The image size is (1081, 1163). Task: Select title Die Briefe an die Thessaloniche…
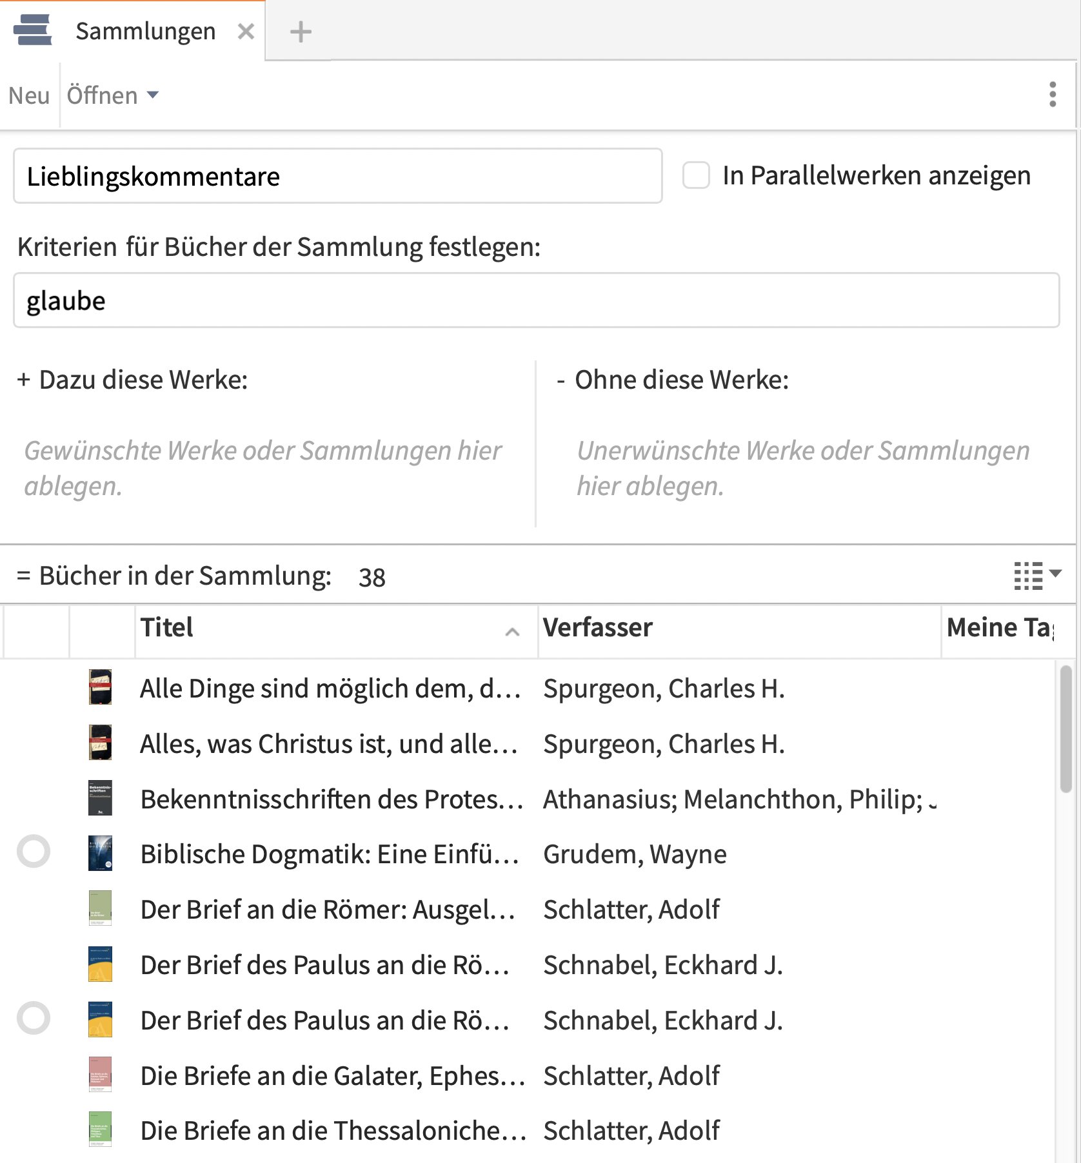click(333, 1131)
